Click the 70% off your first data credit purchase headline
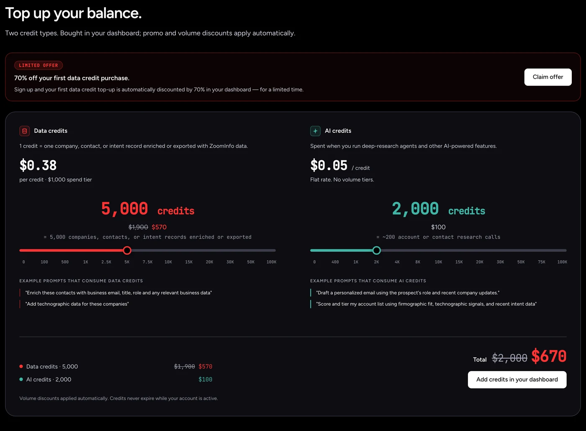Screen dimensions: 586x431 pos(72,78)
